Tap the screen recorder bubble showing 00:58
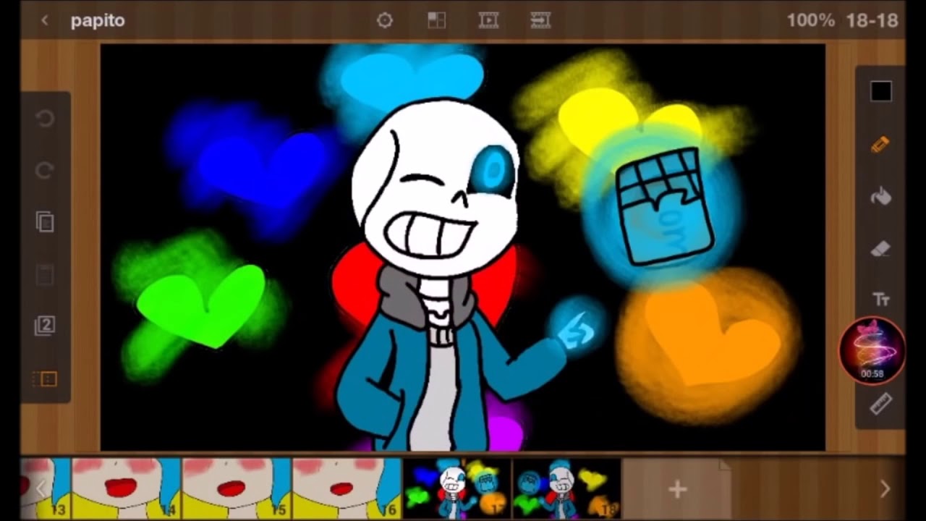926x521 pixels. tap(872, 351)
